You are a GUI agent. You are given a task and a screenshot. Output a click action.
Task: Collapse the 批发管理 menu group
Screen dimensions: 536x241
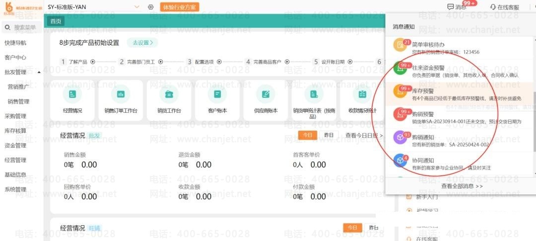tap(39, 72)
